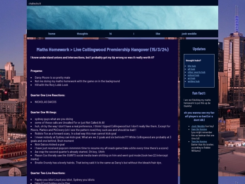
Task: Open the Sam De Koning link
Action: (199, 129)
